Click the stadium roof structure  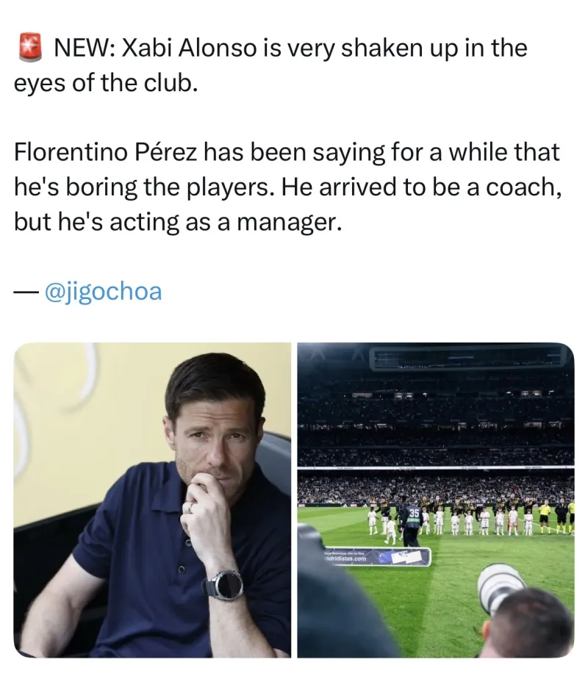pyautogui.click(x=470, y=357)
